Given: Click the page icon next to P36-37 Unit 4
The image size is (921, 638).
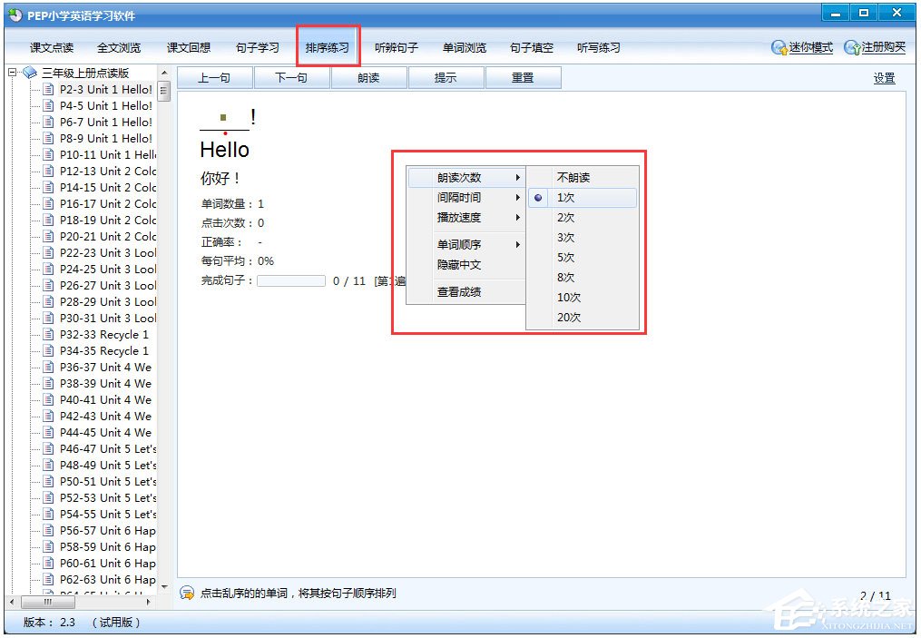Looking at the screenshot, I should [x=47, y=367].
